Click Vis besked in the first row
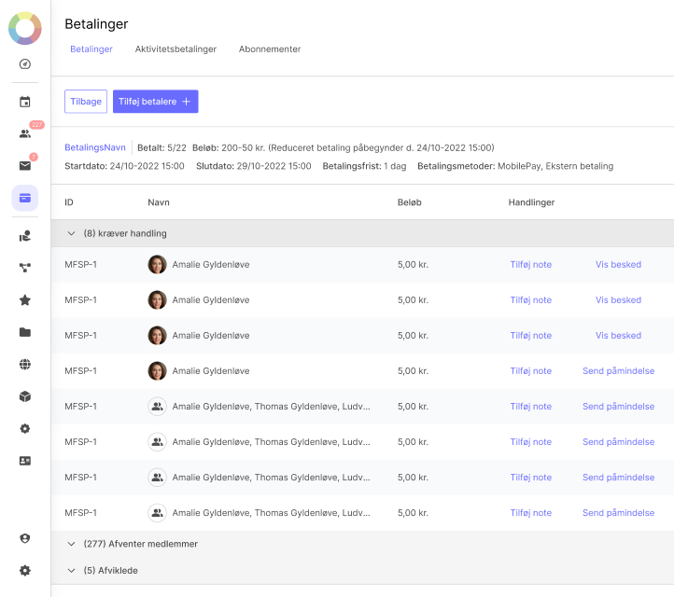 pyautogui.click(x=618, y=265)
